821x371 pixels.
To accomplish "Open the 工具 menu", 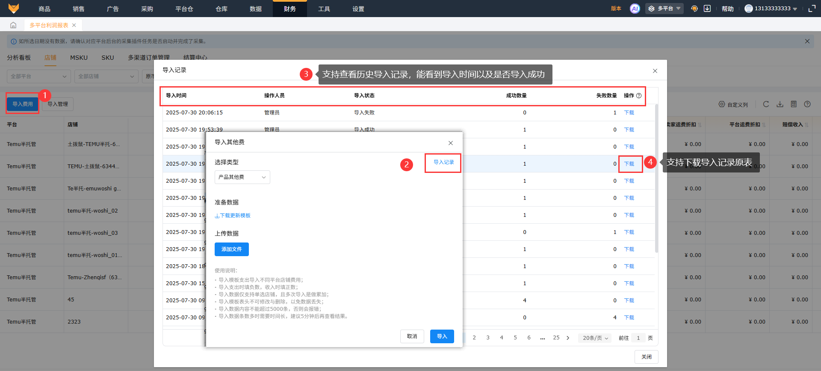I will [x=324, y=9].
